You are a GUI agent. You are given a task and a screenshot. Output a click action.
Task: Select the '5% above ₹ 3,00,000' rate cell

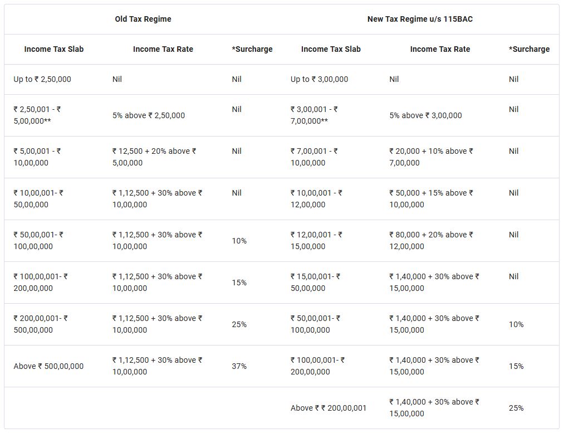(x=425, y=115)
